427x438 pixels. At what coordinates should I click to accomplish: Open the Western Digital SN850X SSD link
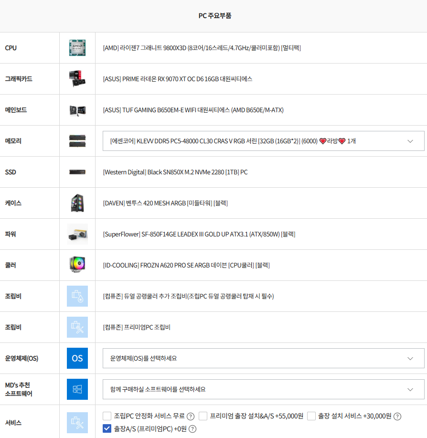[x=175, y=172]
